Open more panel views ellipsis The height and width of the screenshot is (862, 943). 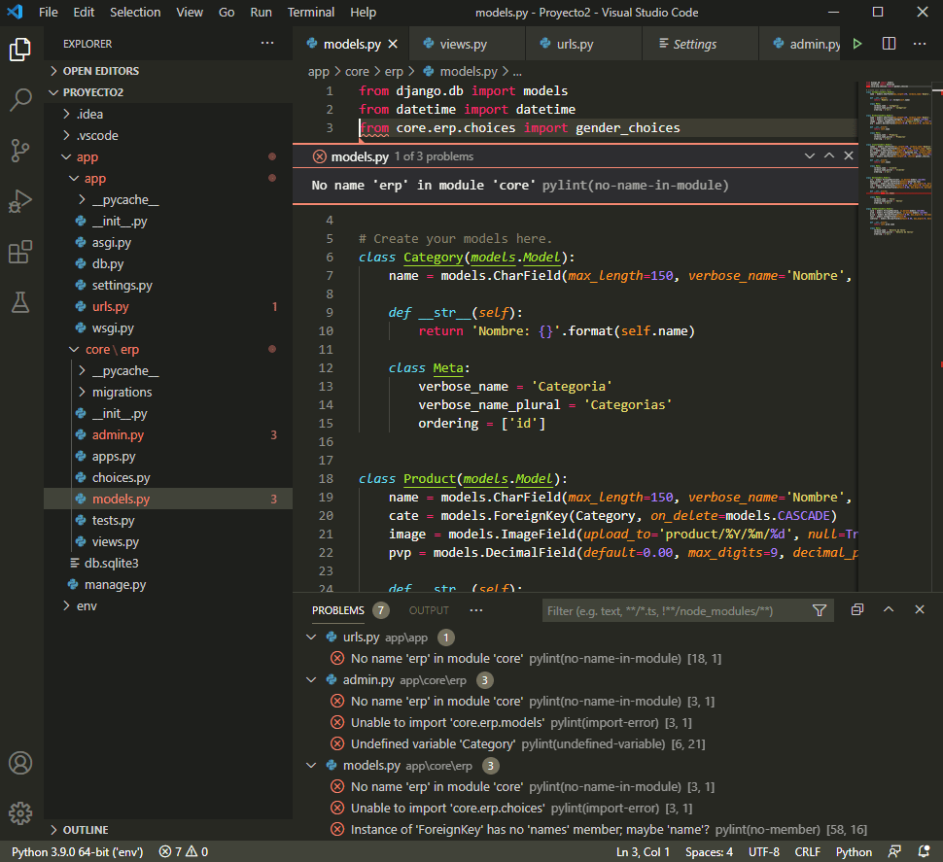(476, 610)
